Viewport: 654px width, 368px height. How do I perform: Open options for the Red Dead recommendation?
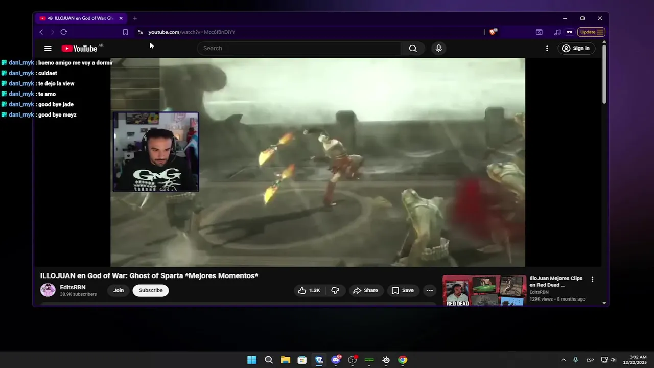[593, 279]
